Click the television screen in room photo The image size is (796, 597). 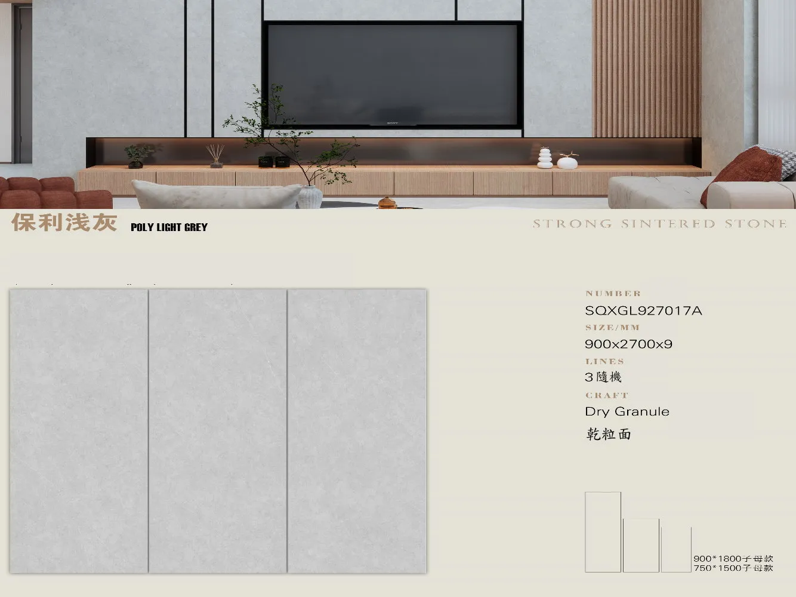(392, 73)
